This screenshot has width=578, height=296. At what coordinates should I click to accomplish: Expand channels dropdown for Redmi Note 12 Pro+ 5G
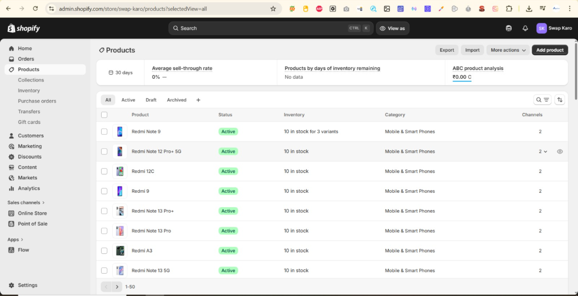pos(543,152)
